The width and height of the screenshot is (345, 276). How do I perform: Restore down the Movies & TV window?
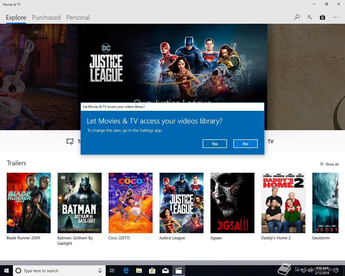pyautogui.click(x=326, y=4)
